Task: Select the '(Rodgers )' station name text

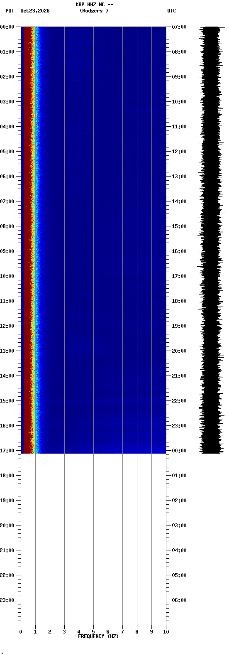Action: pos(94,11)
